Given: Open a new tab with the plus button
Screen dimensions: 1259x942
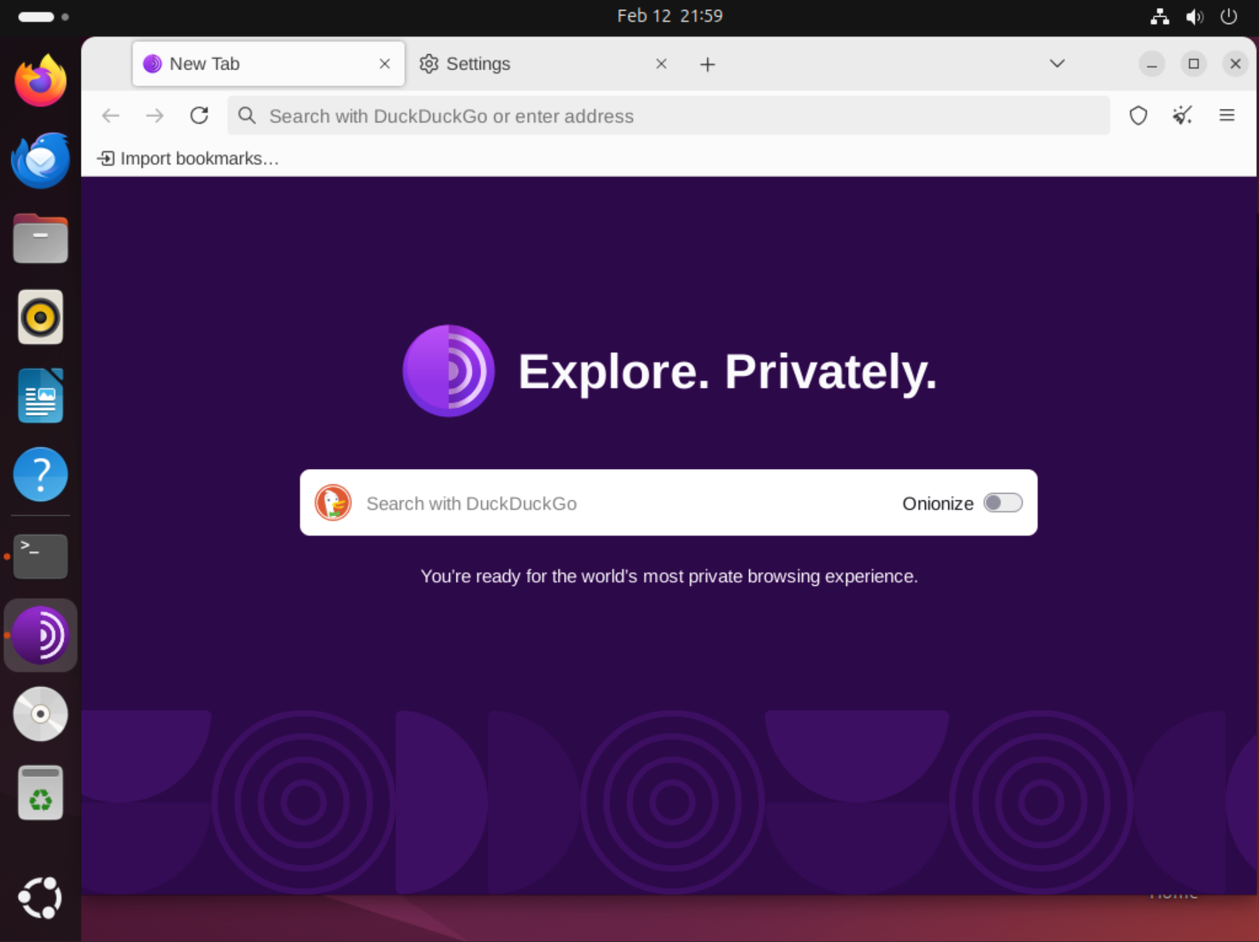Looking at the screenshot, I should point(707,63).
